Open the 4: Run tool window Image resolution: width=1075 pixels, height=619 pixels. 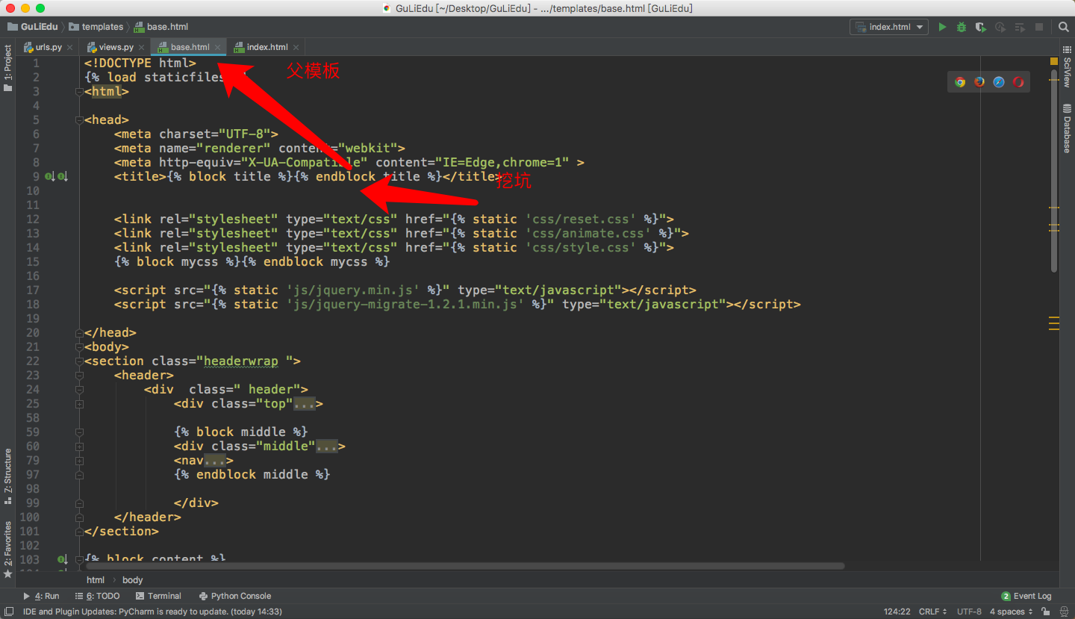pyautogui.click(x=42, y=596)
